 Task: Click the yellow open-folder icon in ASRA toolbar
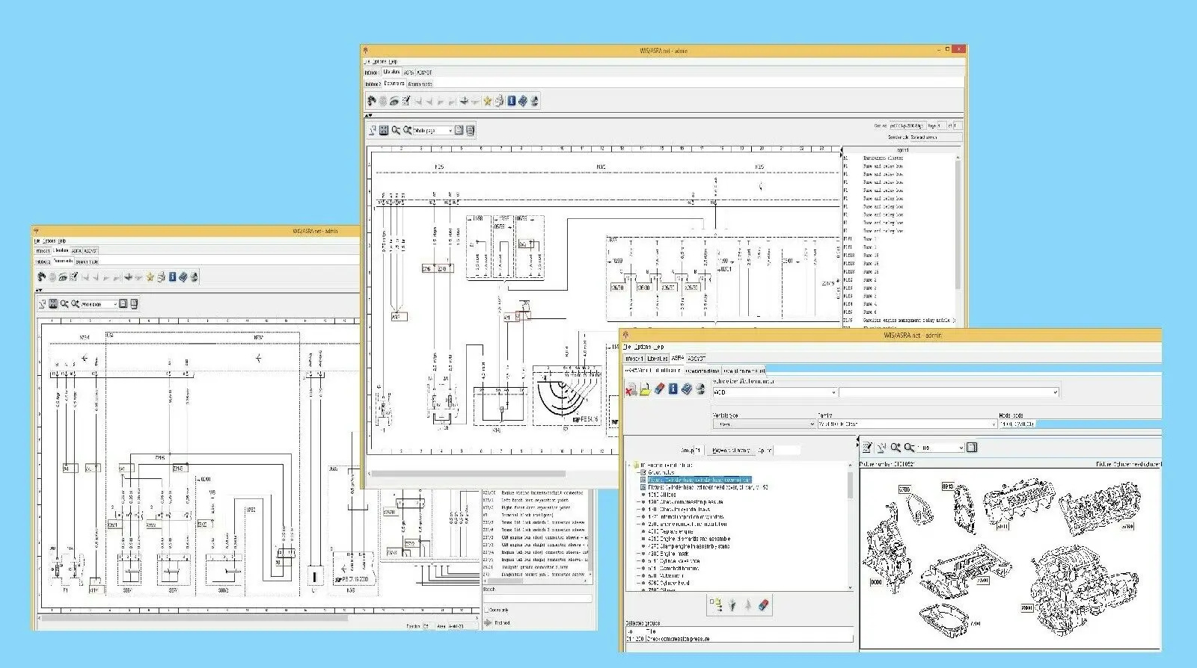(x=645, y=389)
